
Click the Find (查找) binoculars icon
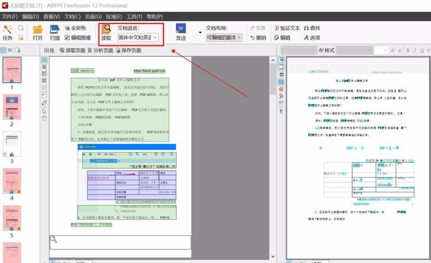(x=311, y=28)
